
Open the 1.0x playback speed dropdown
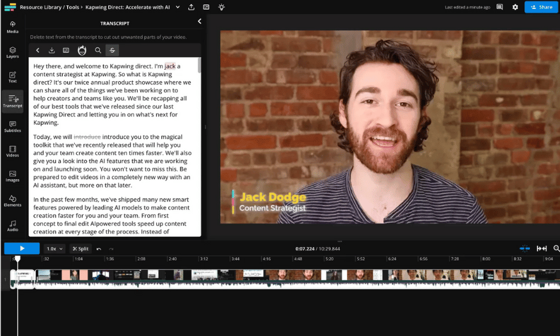pyautogui.click(x=54, y=248)
